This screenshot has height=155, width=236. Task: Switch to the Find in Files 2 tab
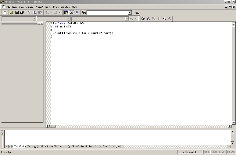click(x=85, y=146)
